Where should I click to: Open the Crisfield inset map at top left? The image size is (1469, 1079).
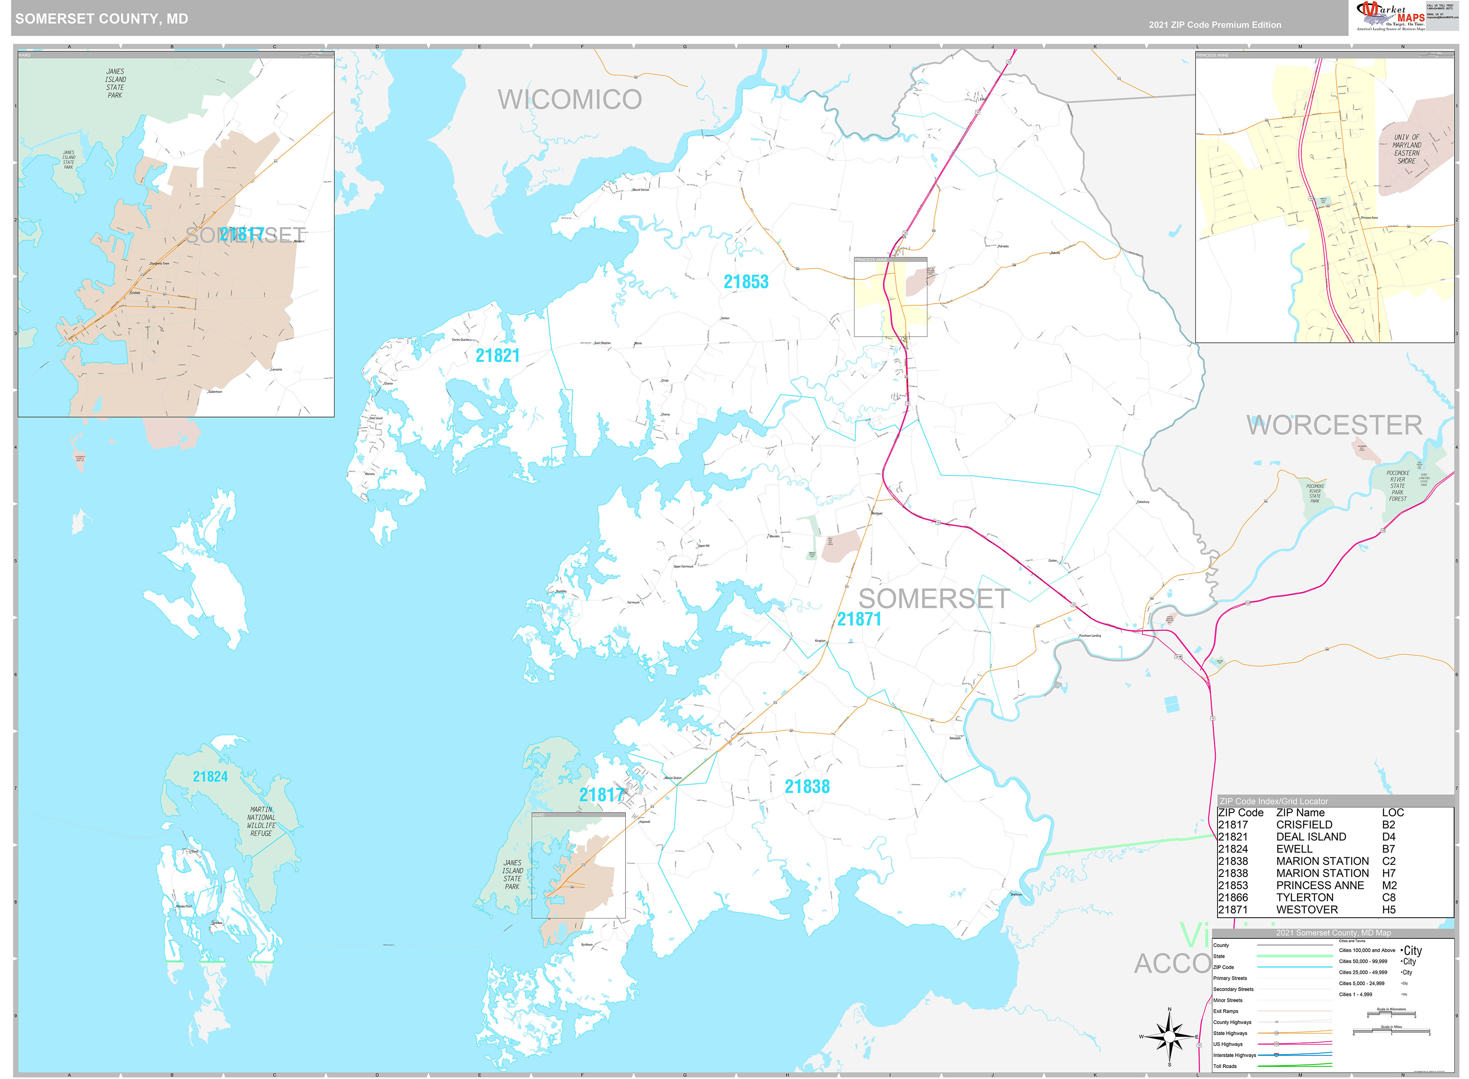click(176, 234)
